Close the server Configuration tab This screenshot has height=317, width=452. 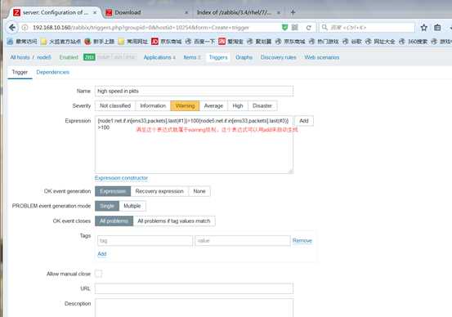(x=95, y=13)
